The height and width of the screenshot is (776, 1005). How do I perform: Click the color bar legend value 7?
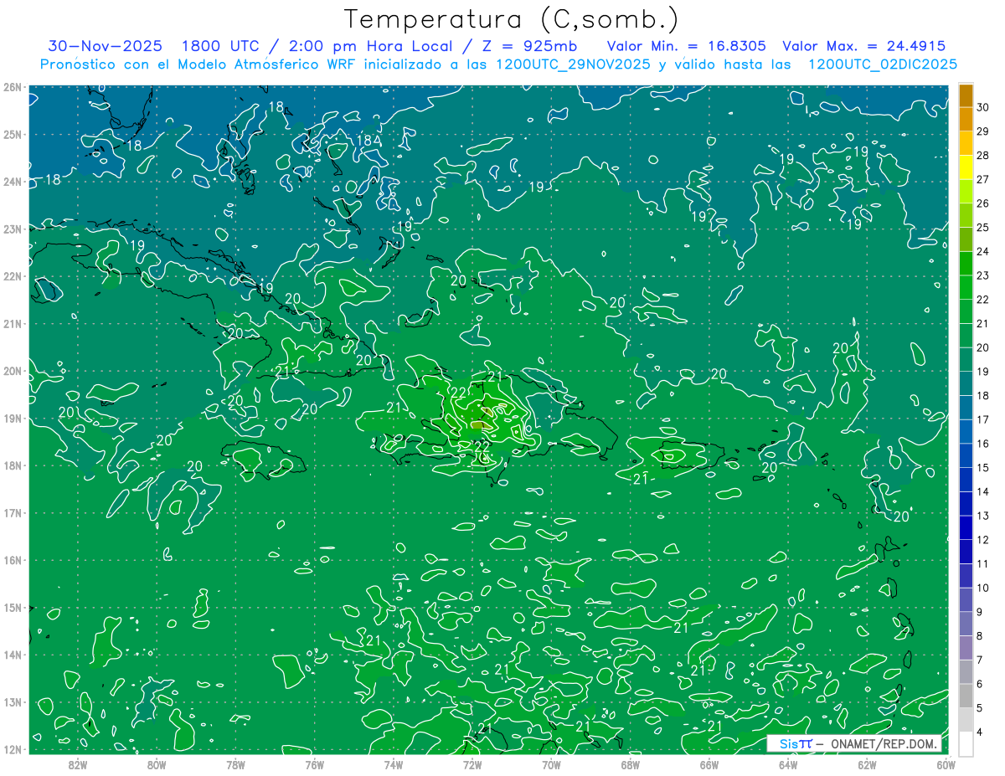tap(982, 660)
